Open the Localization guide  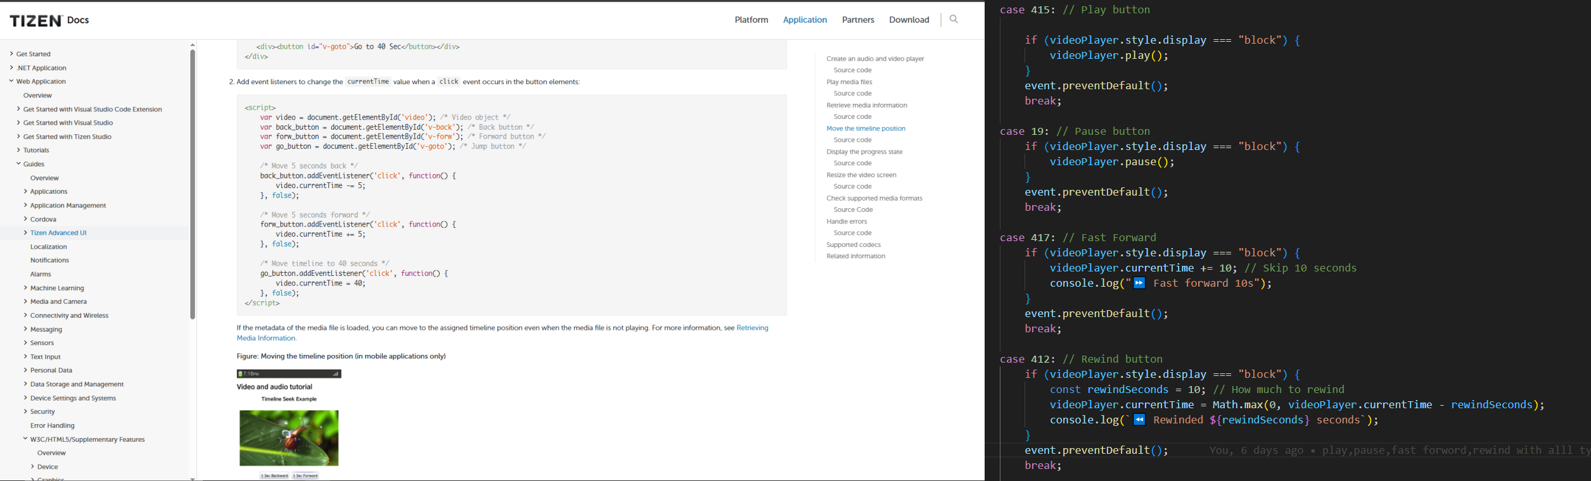coord(48,247)
